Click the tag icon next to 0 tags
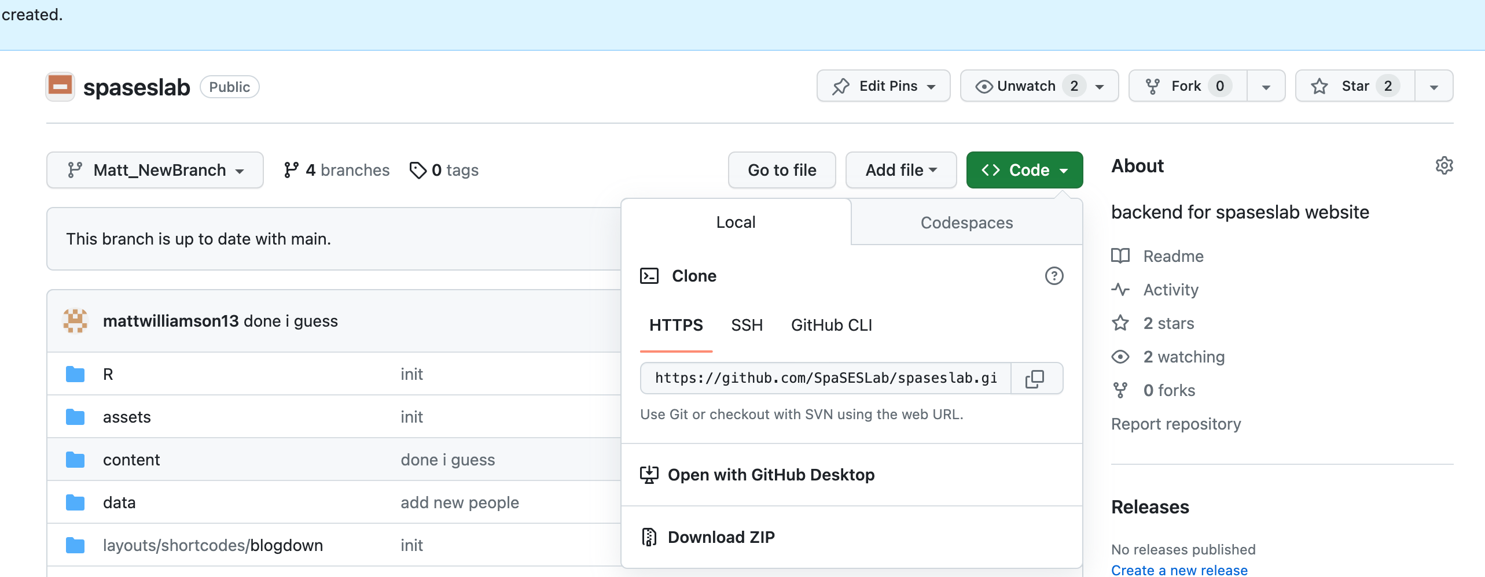This screenshot has width=1485, height=577. [418, 171]
